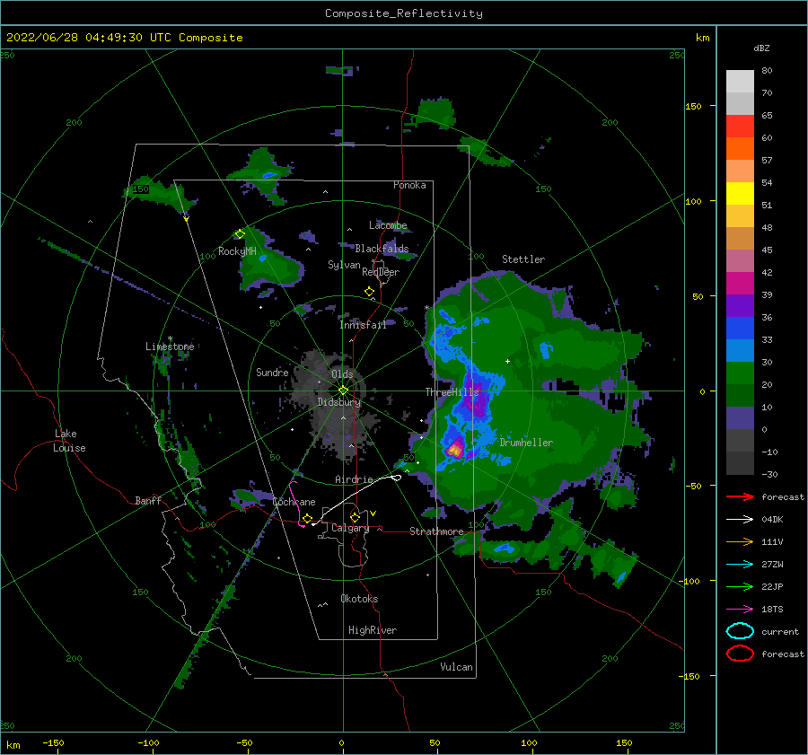Click the white storm track end near Airdrie
Image resolution: width=808 pixels, height=755 pixels.
pos(396,478)
